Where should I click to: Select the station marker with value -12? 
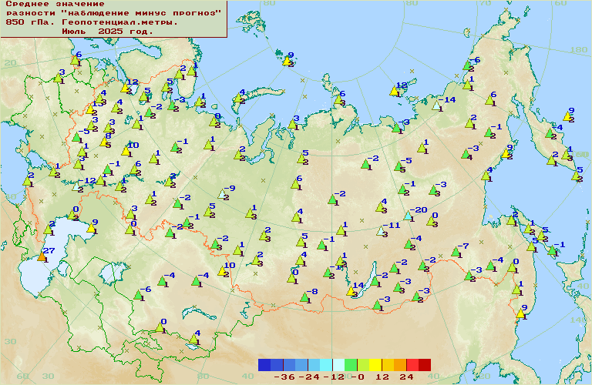coord(79,186)
